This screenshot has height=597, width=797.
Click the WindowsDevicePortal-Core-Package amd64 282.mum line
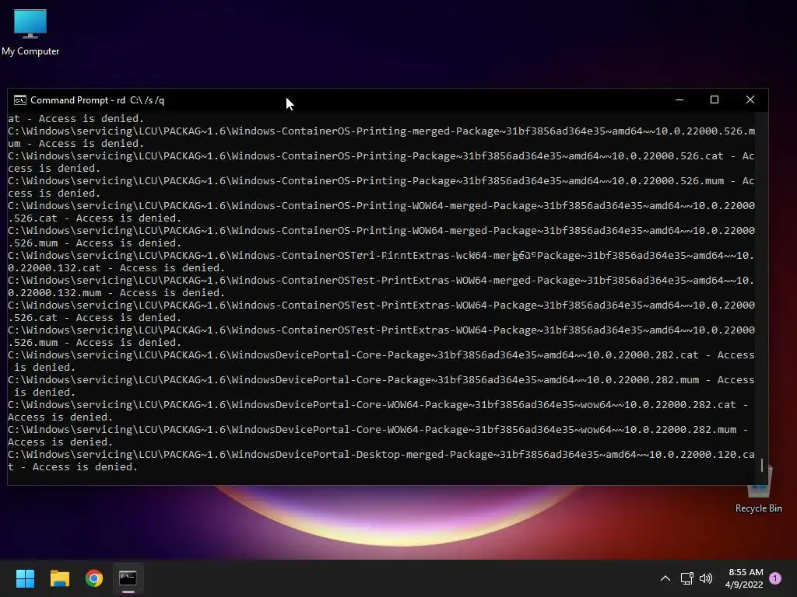pyautogui.click(x=381, y=379)
